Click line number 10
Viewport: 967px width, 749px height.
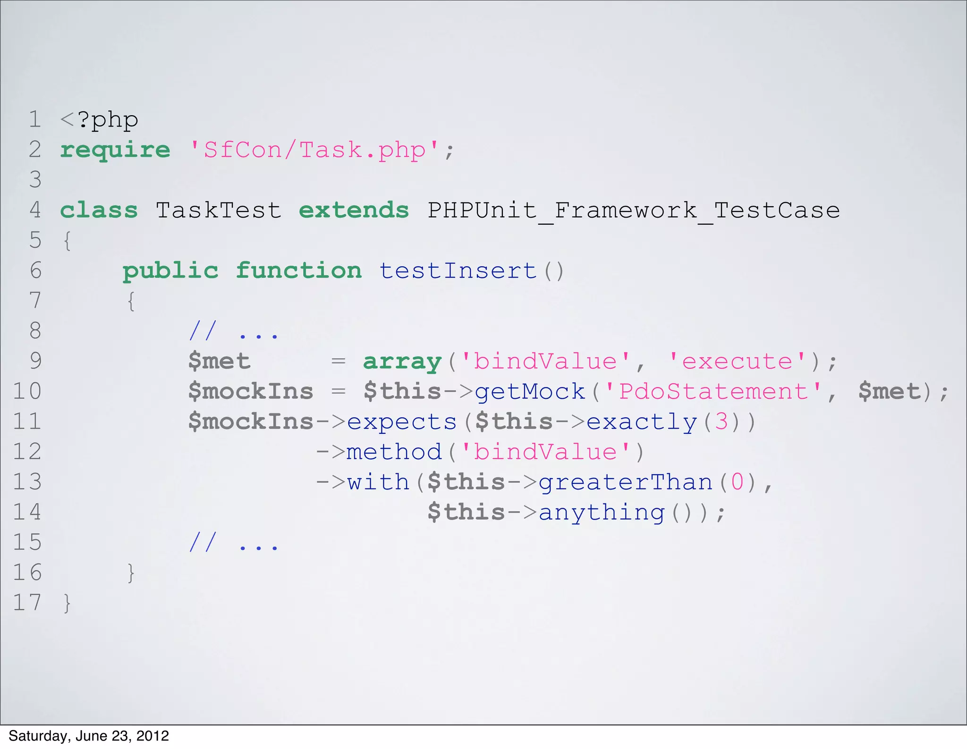(x=27, y=391)
